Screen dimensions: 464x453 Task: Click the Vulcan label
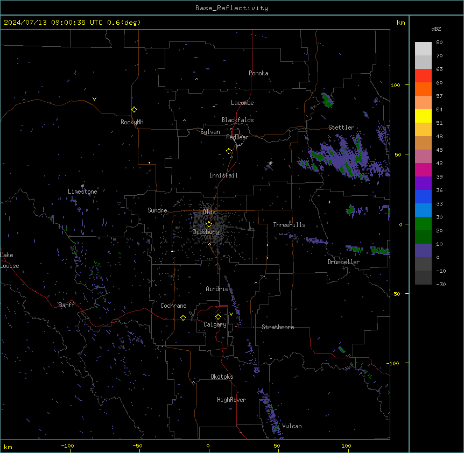292,426
